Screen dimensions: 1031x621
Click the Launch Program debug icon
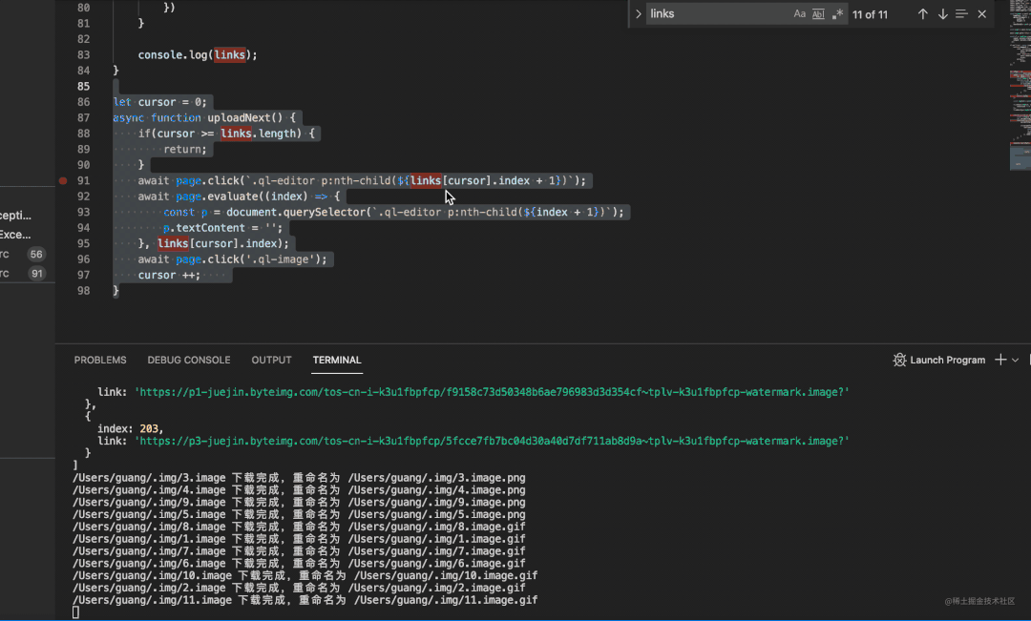coord(899,360)
